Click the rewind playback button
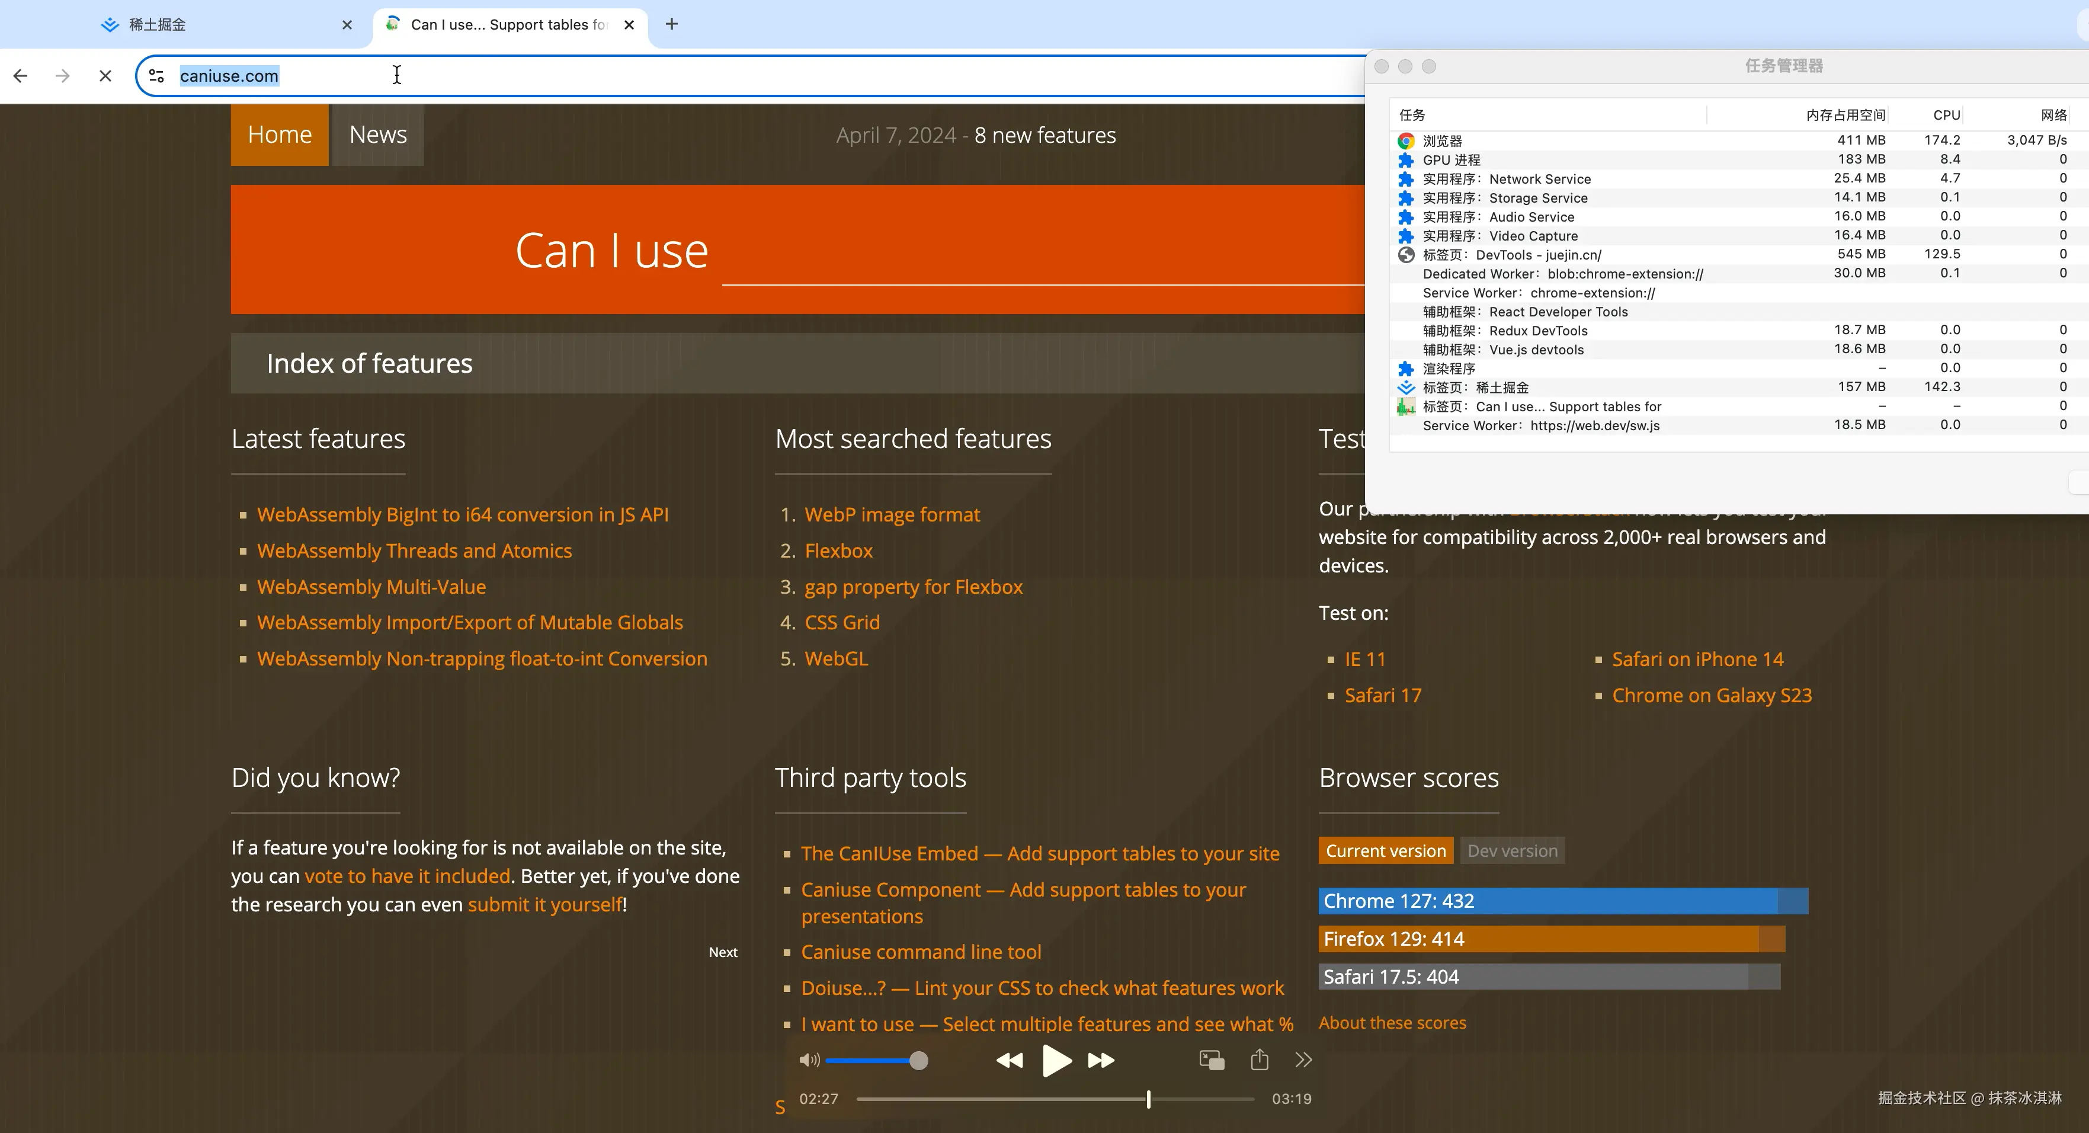Screen dimensions: 2089x1133 click(x=1010, y=1060)
